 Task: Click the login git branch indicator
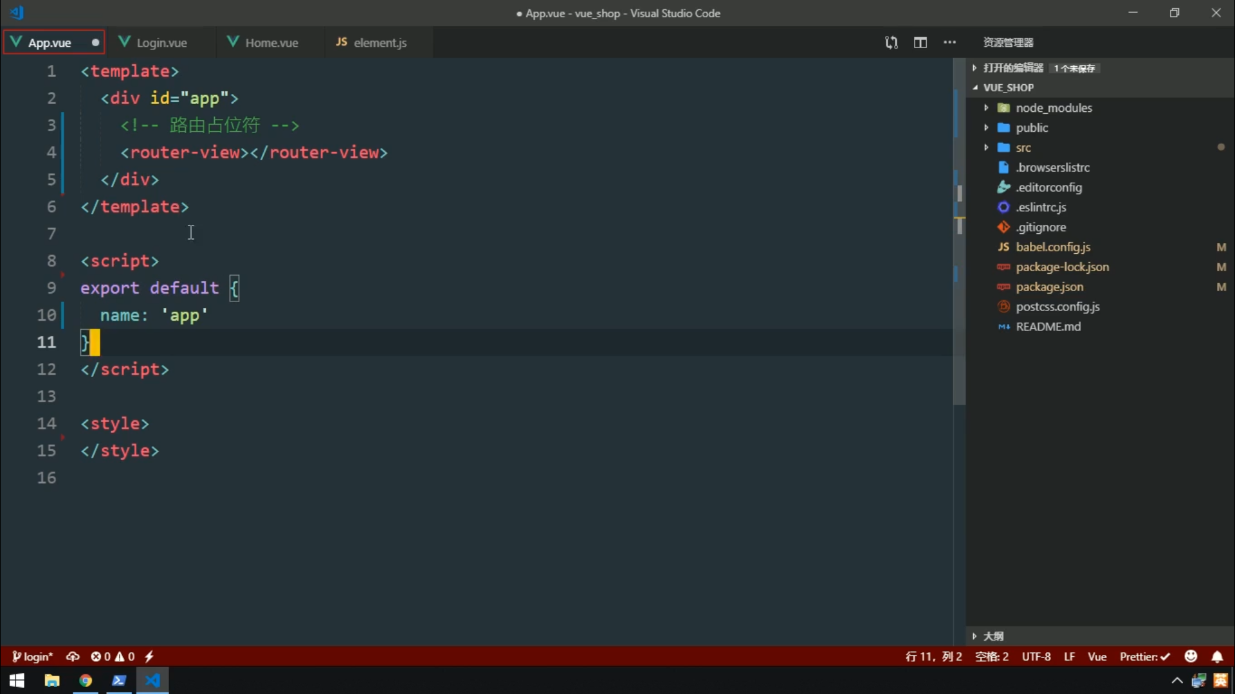click(32, 656)
